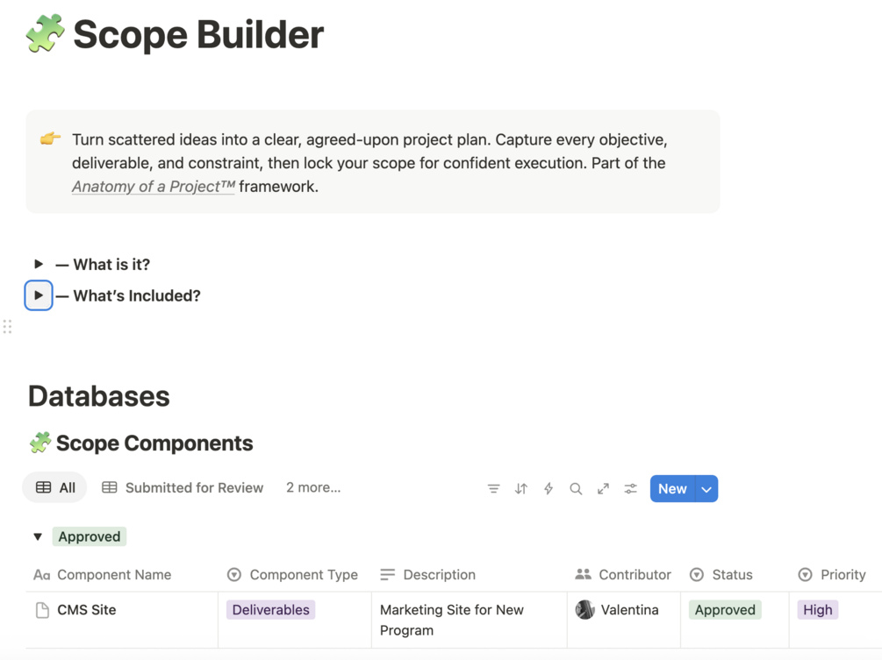Open database full page with expand icon
882x660 pixels.
tap(603, 489)
